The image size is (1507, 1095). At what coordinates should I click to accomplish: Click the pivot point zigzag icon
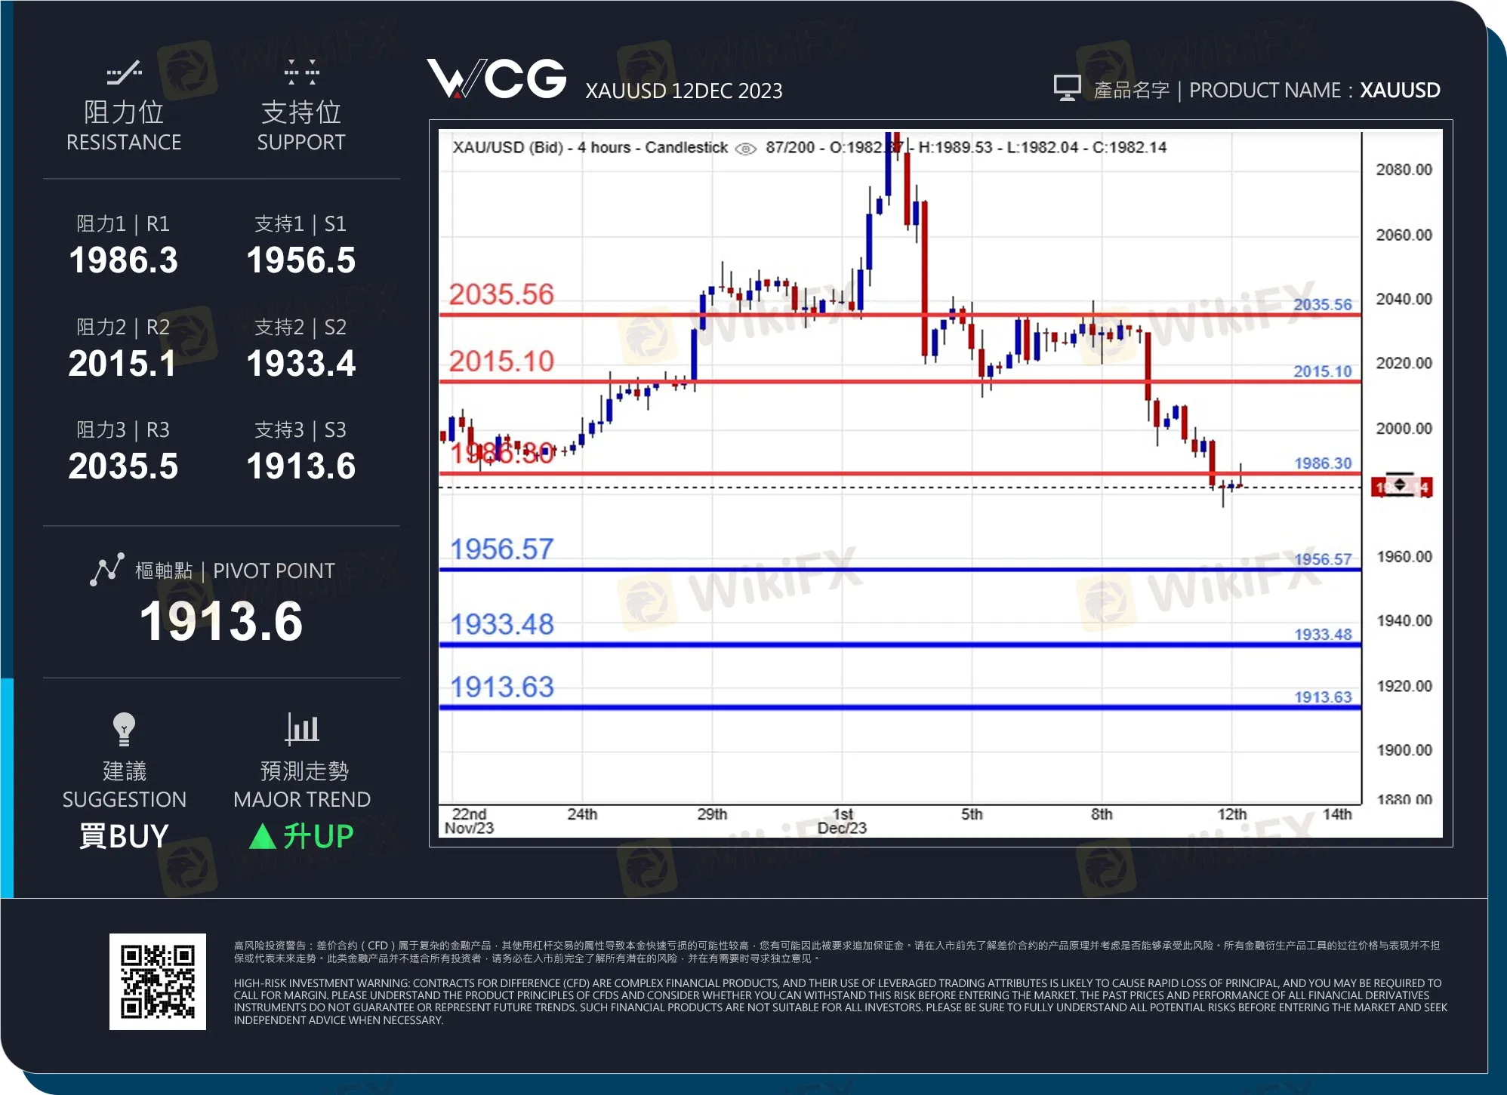pyautogui.click(x=107, y=570)
